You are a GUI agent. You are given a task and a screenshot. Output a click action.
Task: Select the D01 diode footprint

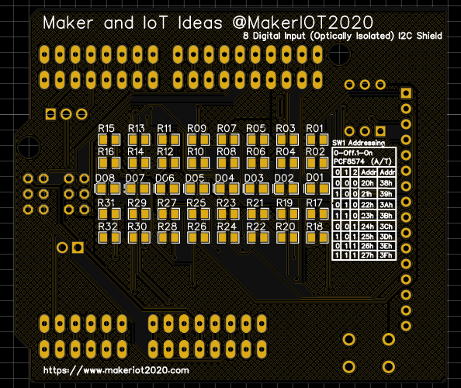317,189
